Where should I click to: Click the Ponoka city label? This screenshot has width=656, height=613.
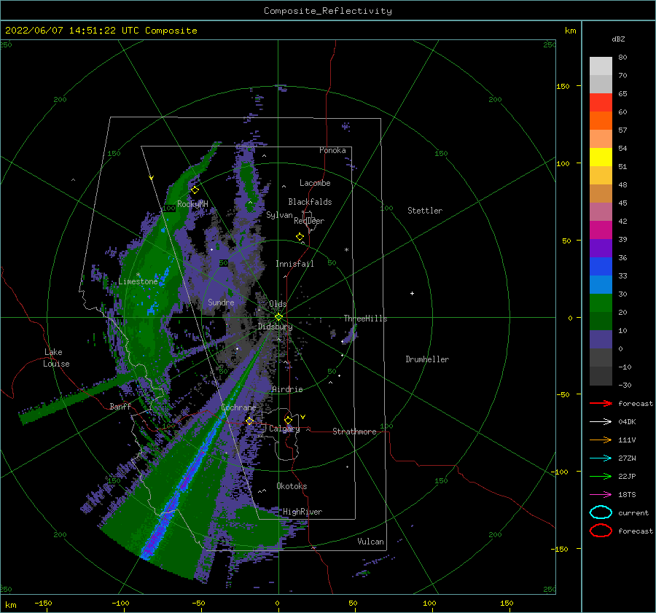pyautogui.click(x=332, y=150)
